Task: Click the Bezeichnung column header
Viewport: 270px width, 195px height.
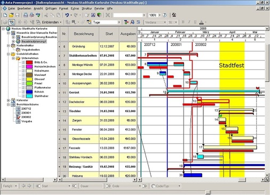Action: (84, 34)
